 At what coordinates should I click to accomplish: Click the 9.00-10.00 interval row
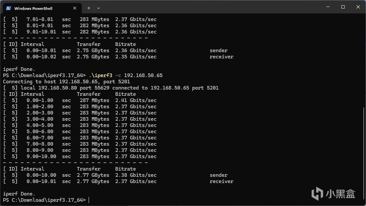click(41, 156)
